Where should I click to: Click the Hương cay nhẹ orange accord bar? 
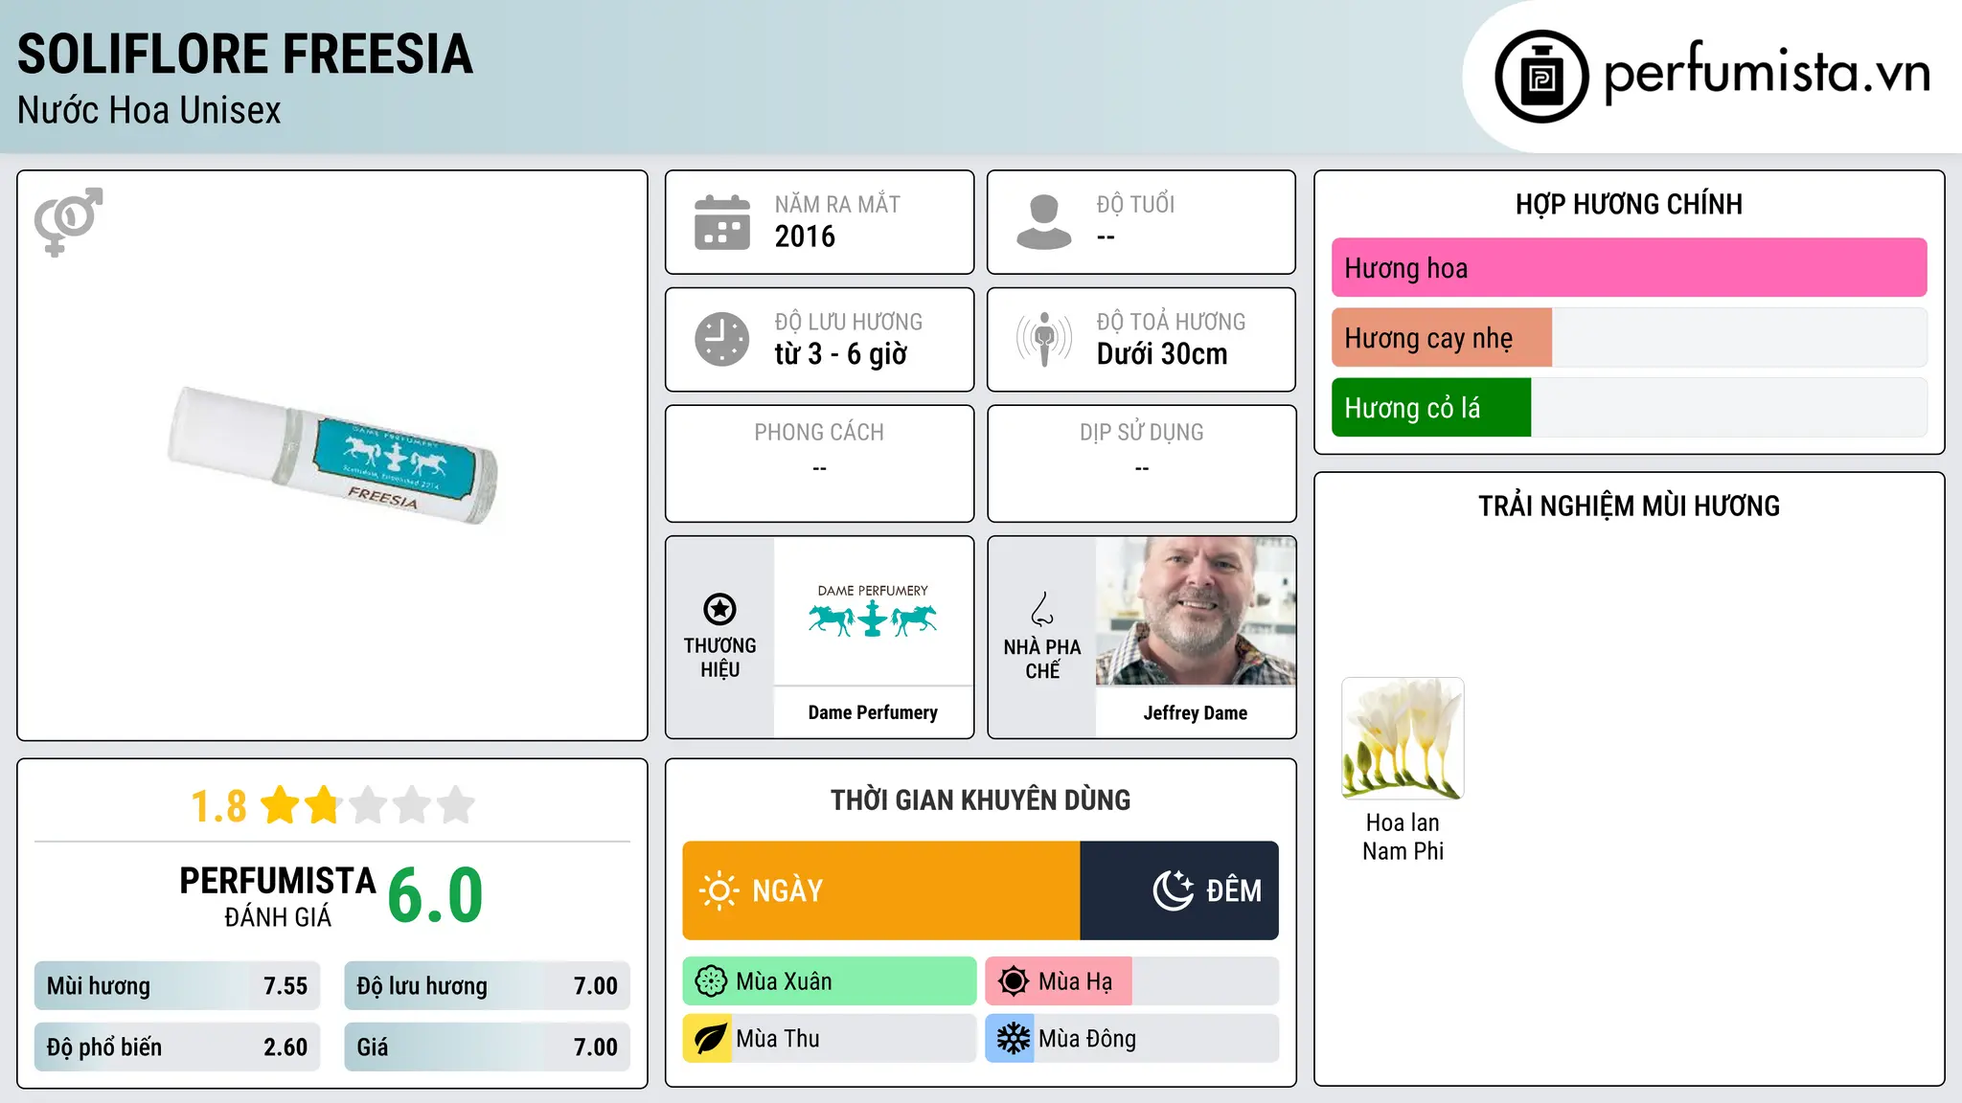(x=1441, y=338)
